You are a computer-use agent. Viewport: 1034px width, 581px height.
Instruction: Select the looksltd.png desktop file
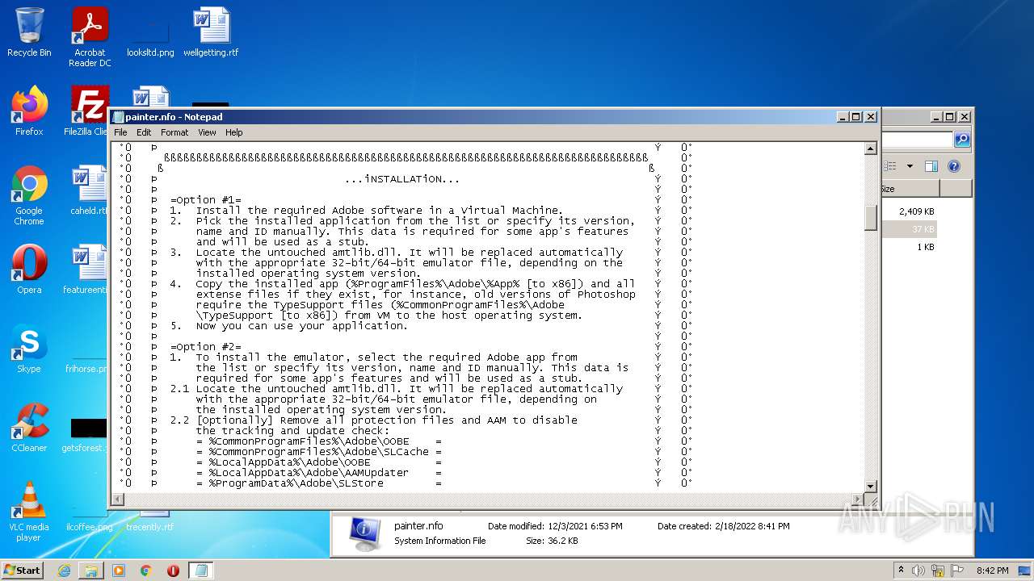[150, 32]
